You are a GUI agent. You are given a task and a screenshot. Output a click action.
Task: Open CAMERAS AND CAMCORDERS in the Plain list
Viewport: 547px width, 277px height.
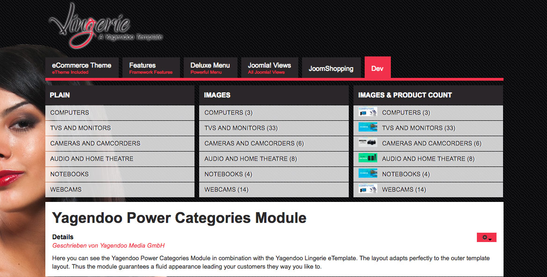pyautogui.click(x=120, y=143)
